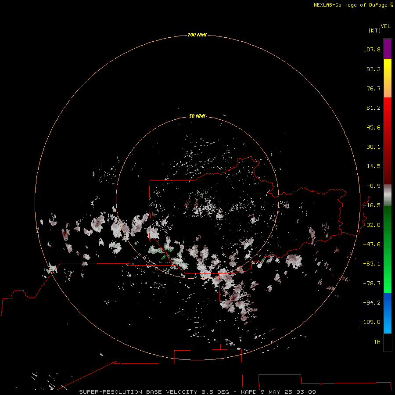
Task: Click the [KT] units label
Action: (375, 30)
